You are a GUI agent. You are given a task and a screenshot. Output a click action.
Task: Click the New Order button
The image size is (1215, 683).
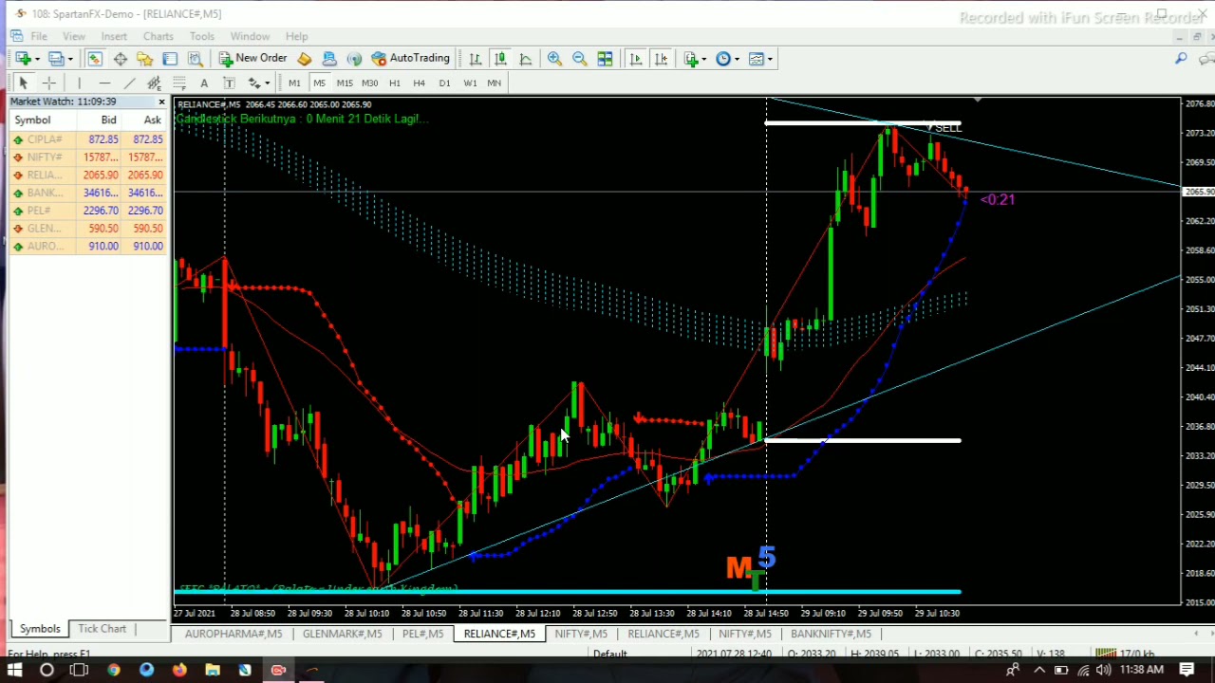pos(252,59)
